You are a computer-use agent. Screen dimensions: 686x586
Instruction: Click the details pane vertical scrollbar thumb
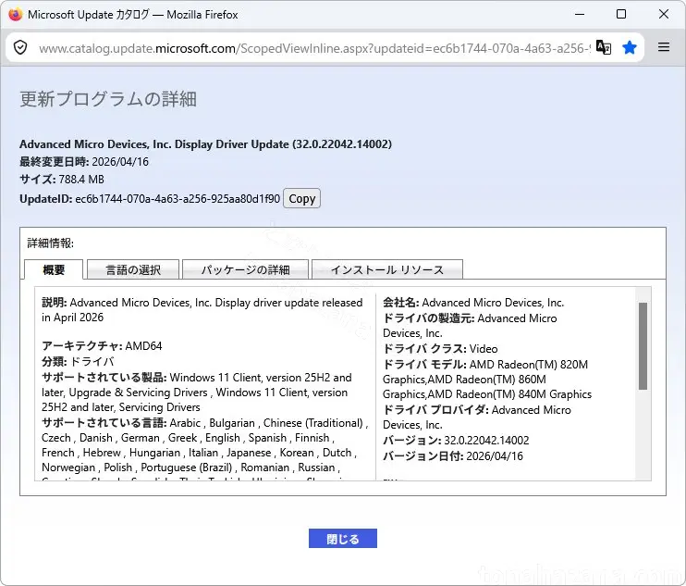pos(643,346)
